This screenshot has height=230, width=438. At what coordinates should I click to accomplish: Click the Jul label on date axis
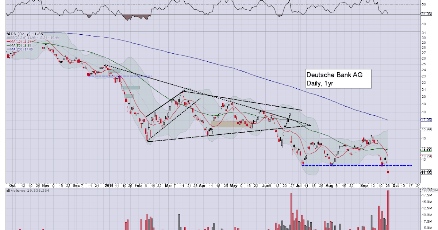point(299,185)
